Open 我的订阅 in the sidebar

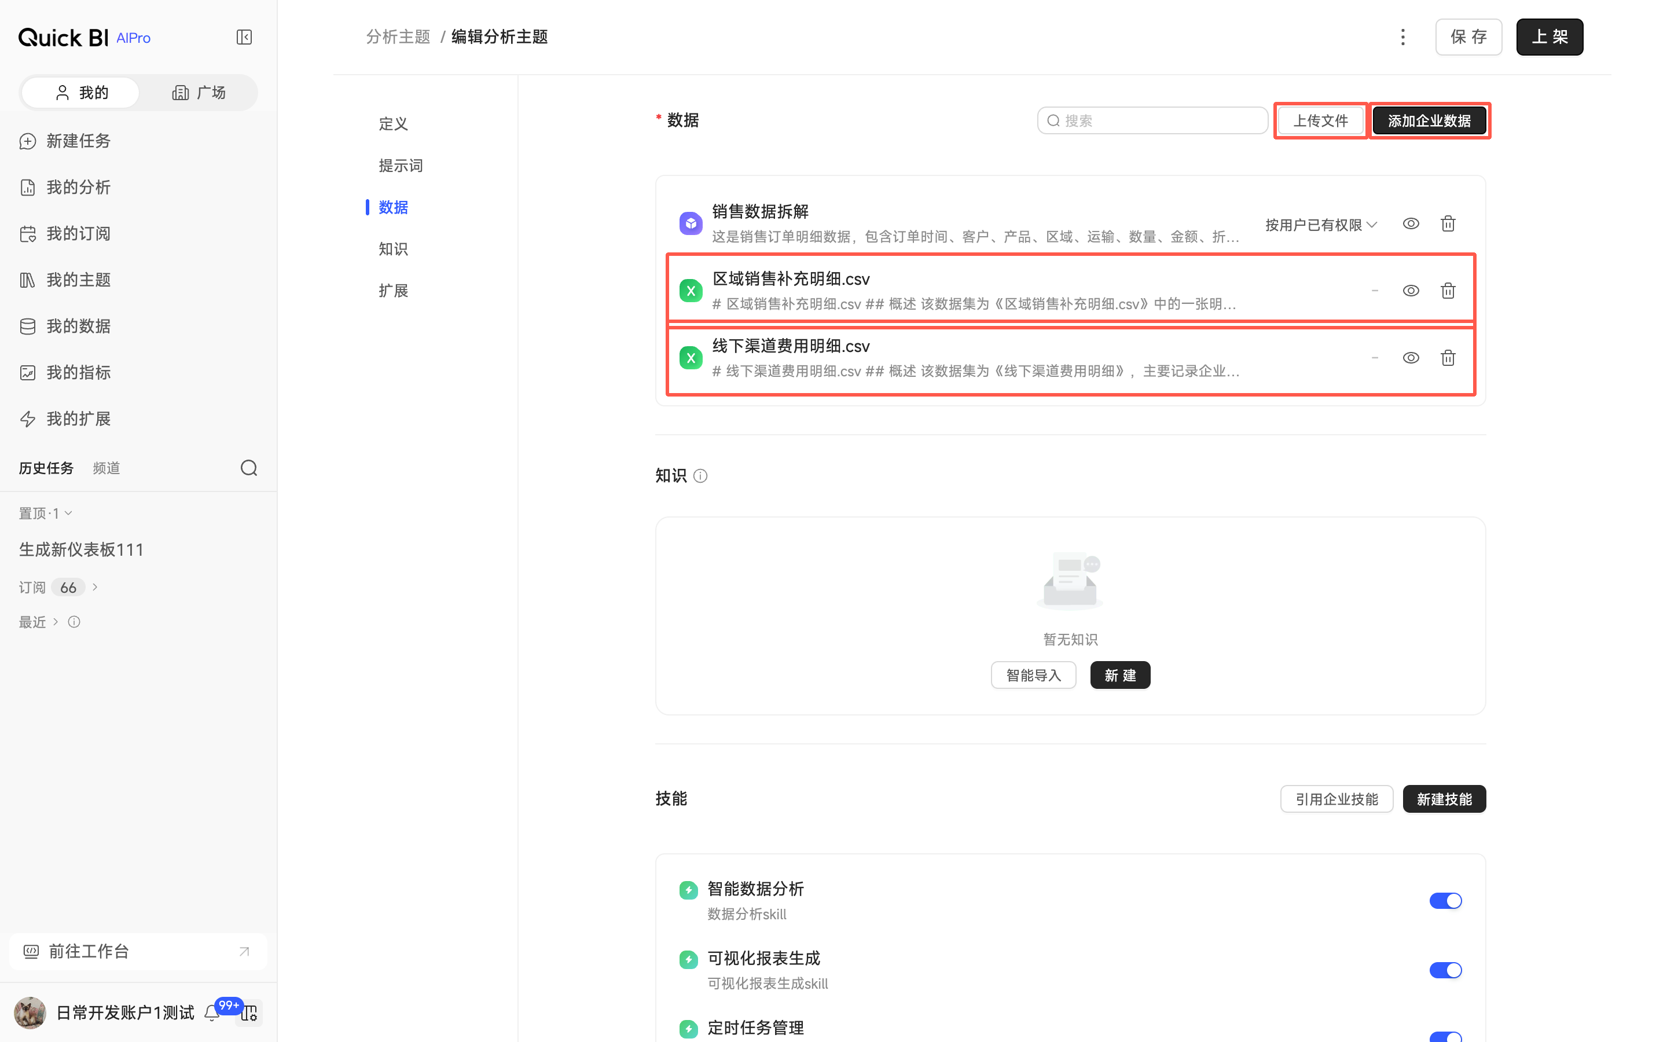65,234
